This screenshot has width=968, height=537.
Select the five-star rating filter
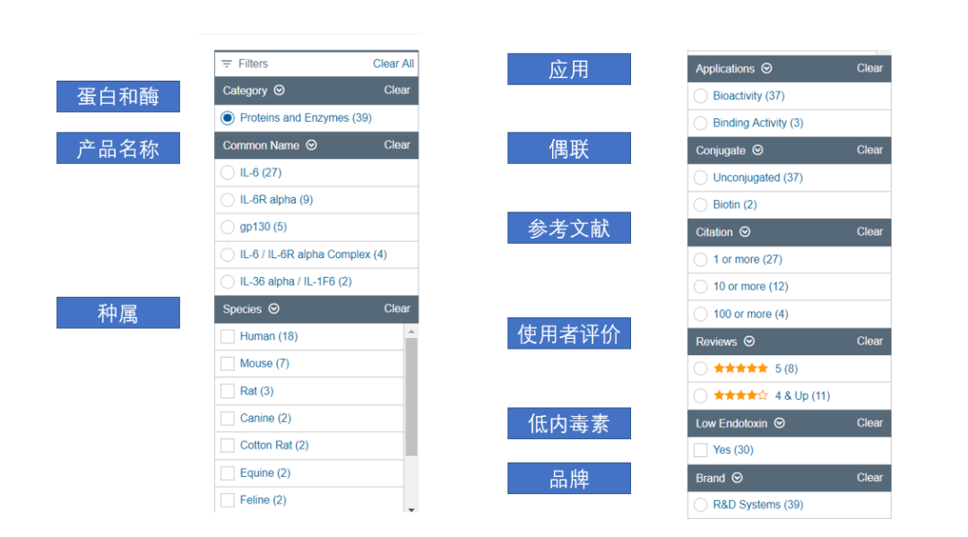tap(701, 368)
